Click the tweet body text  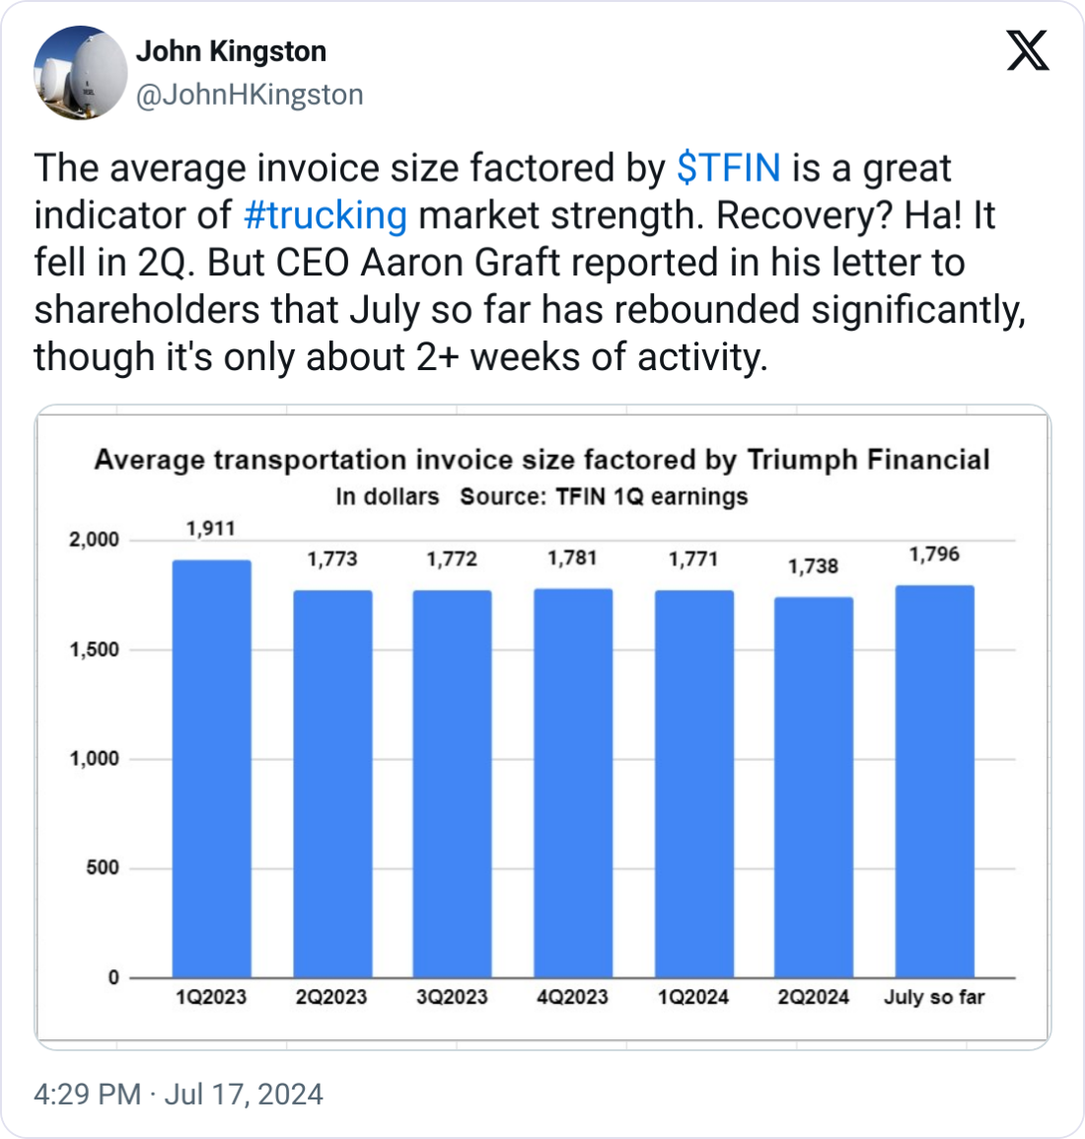(x=529, y=263)
